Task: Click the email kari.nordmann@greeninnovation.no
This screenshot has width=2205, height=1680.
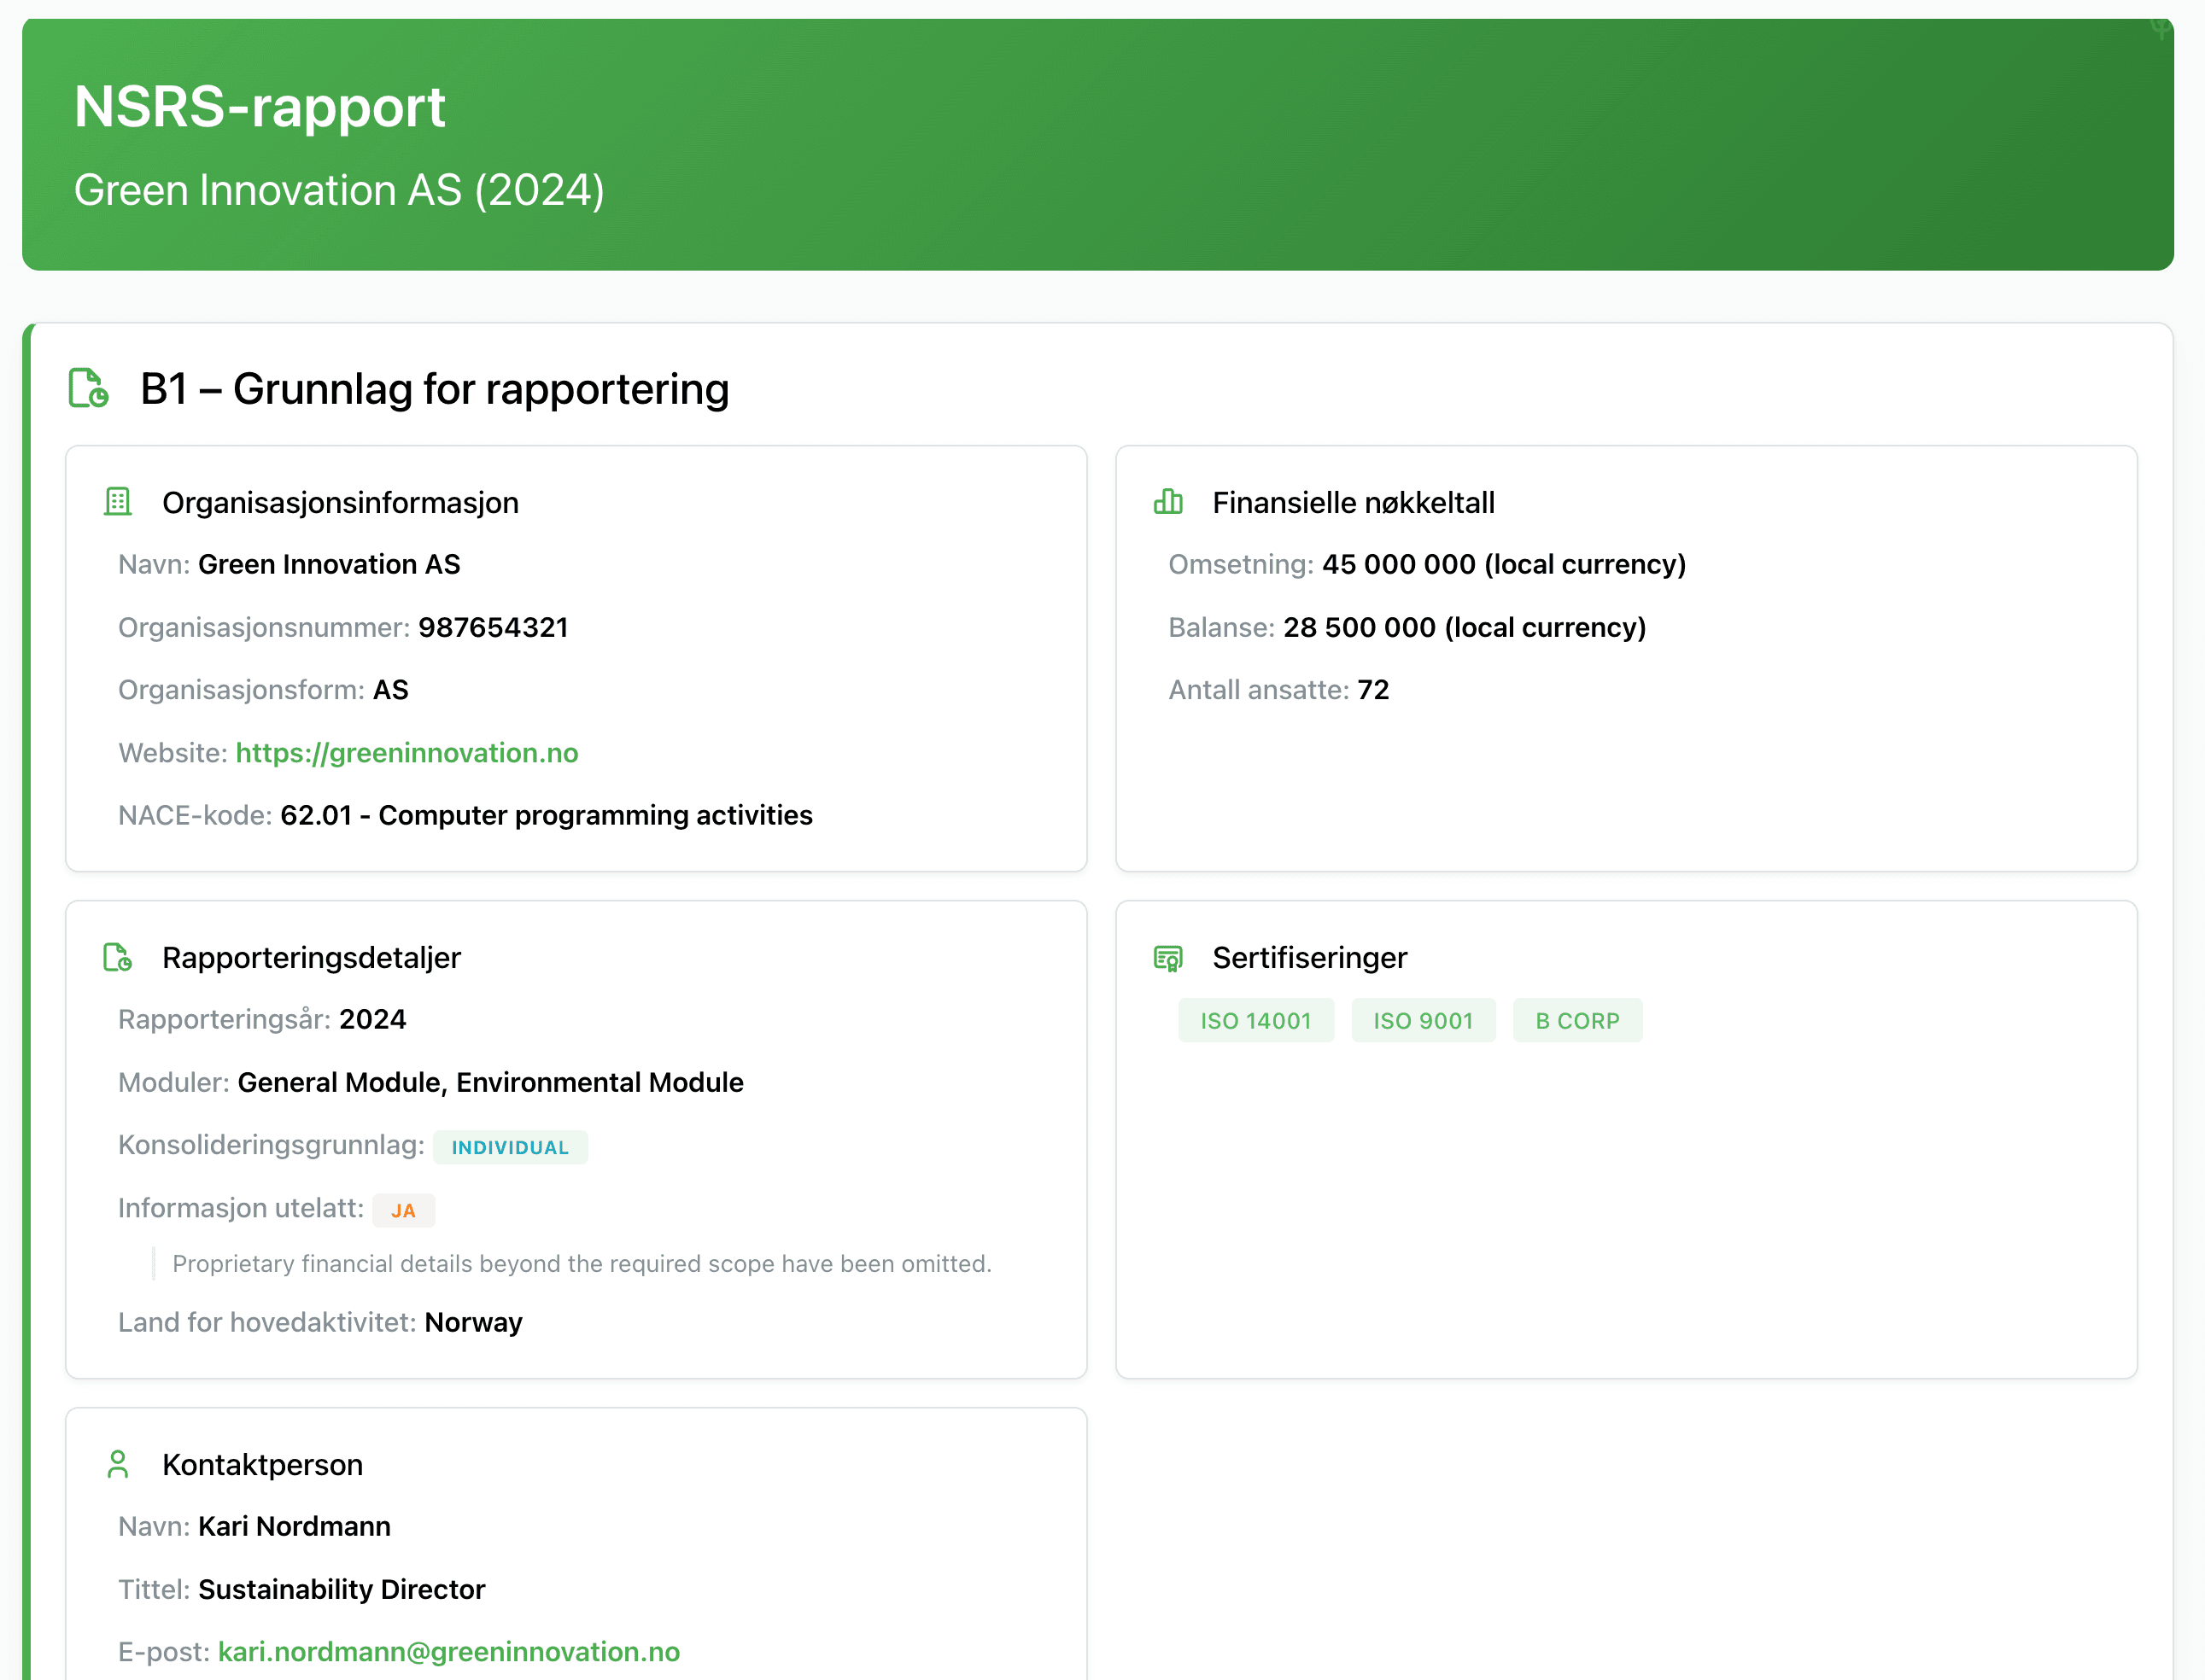Action: pos(448,1651)
